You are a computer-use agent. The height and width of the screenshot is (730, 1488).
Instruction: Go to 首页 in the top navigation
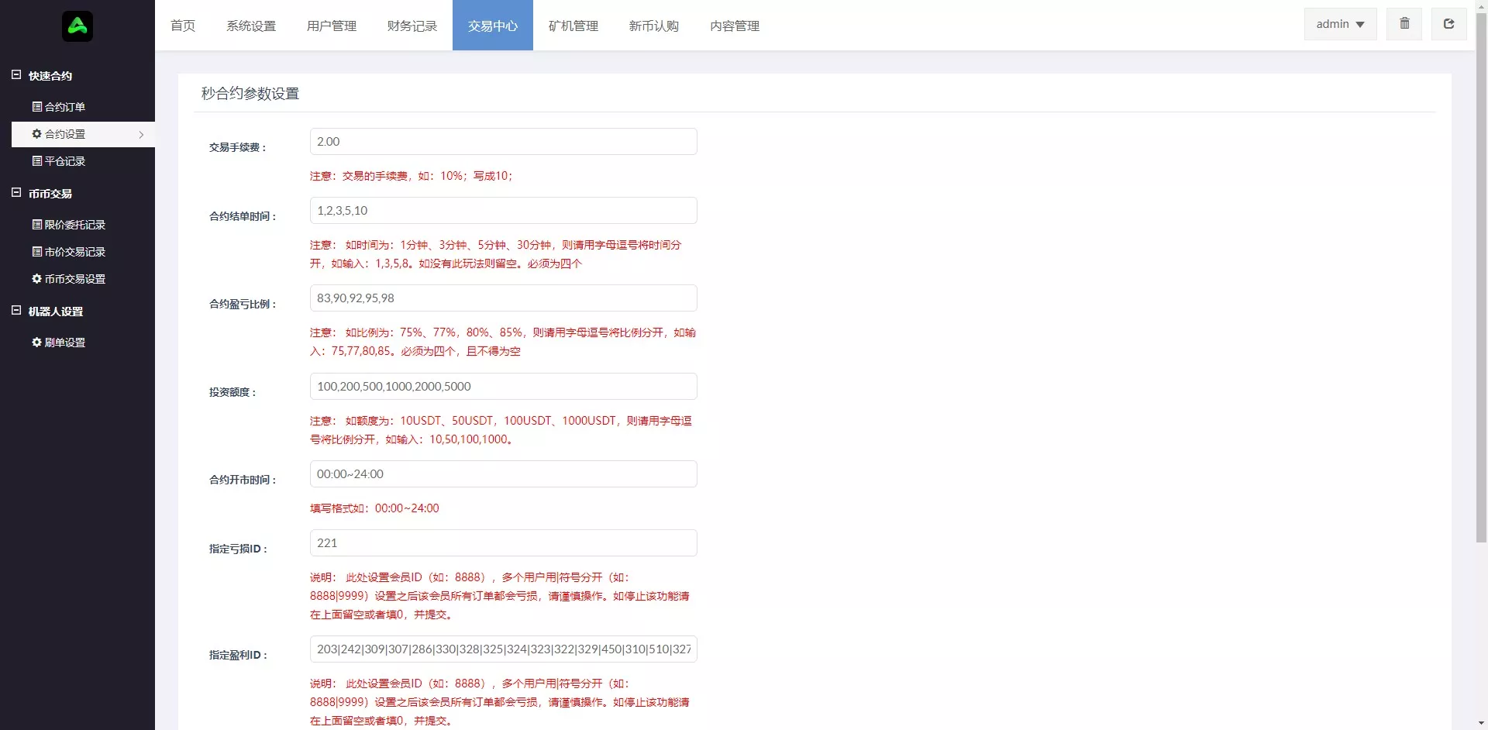pyautogui.click(x=183, y=26)
